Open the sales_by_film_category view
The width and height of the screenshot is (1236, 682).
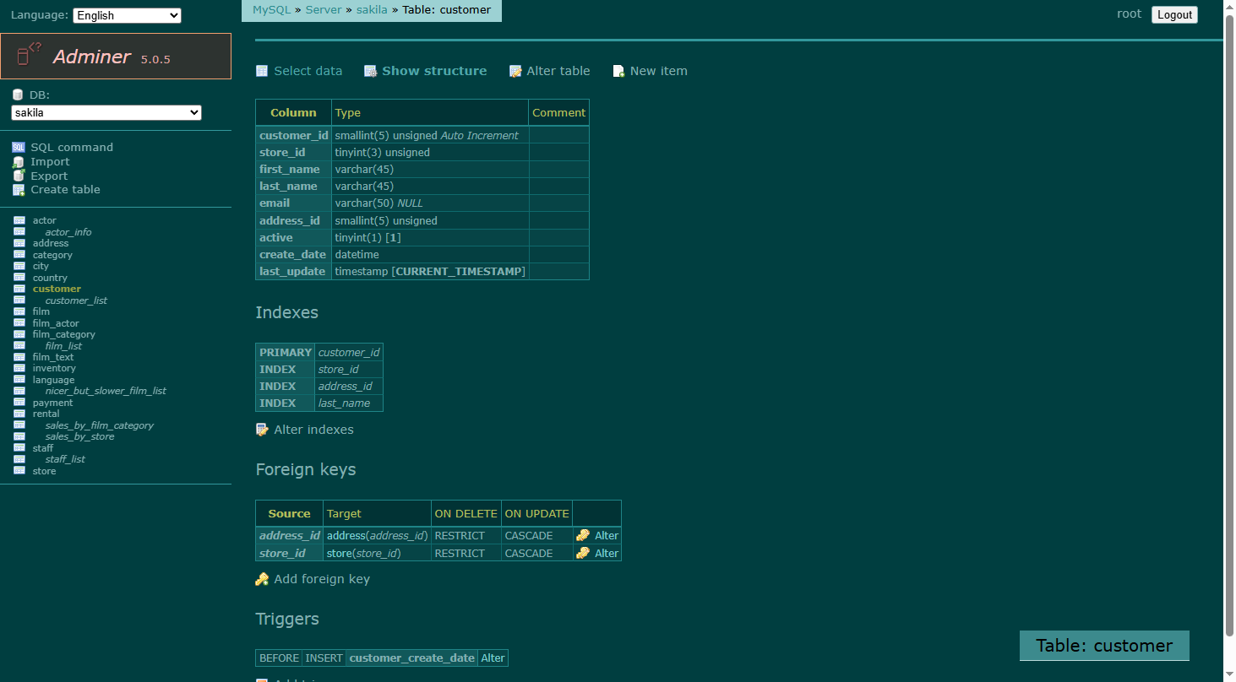tap(100, 425)
